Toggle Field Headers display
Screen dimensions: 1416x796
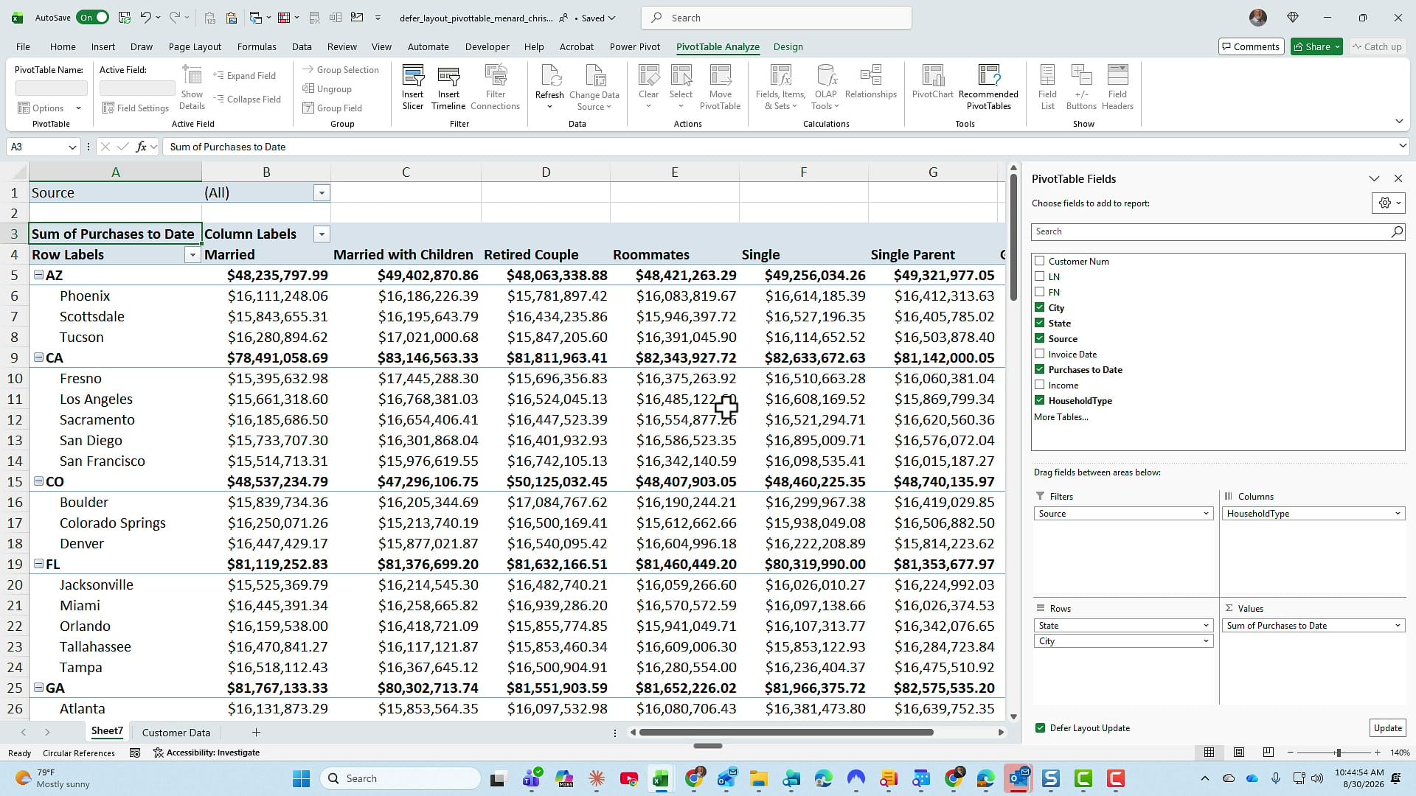[1117, 87]
